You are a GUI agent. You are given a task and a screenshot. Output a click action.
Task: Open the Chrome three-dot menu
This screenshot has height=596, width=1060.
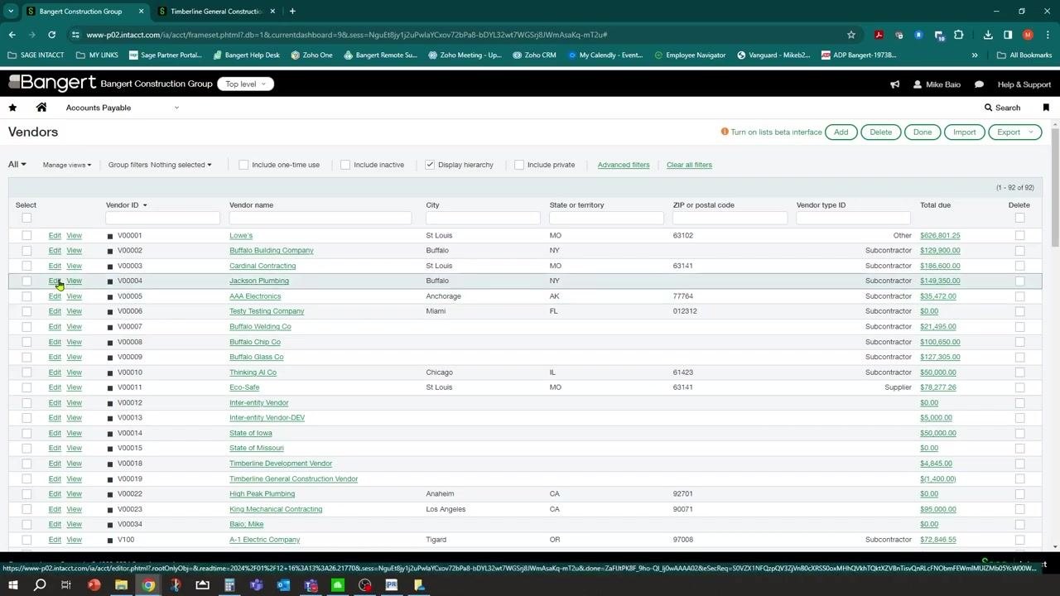(x=1048, y=35)
